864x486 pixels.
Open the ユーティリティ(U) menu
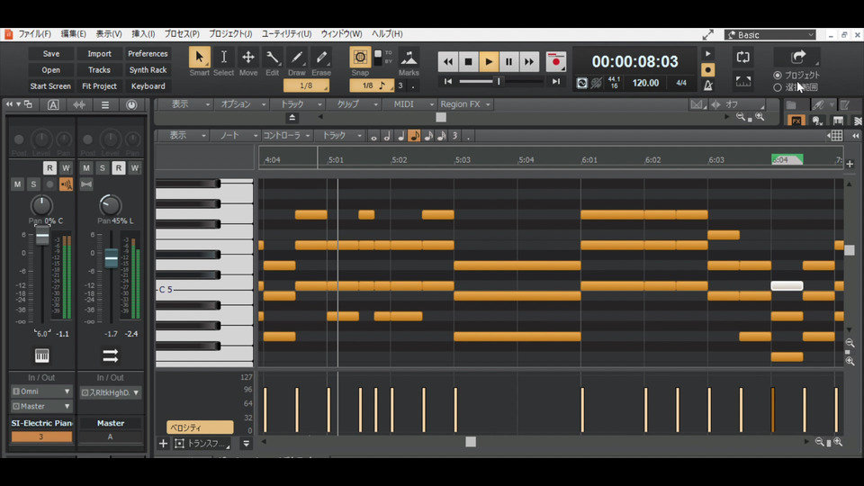coord(286,34)
